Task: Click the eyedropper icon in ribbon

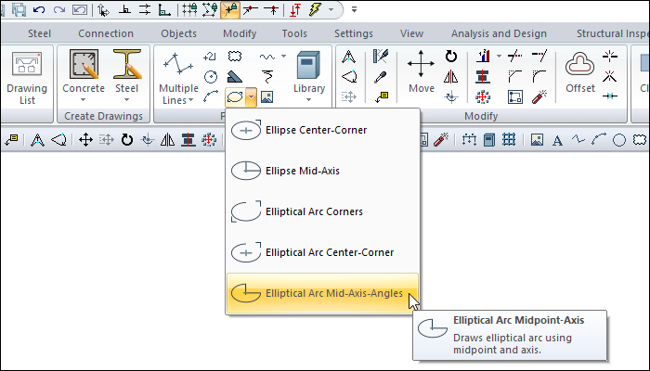Action: click(381, 77)
